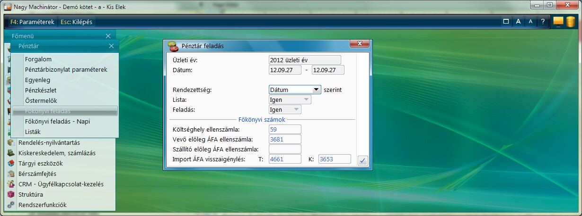Open Pénzkészlet menu entry
The width and height of the screenshot is (582, 216).
41,90
